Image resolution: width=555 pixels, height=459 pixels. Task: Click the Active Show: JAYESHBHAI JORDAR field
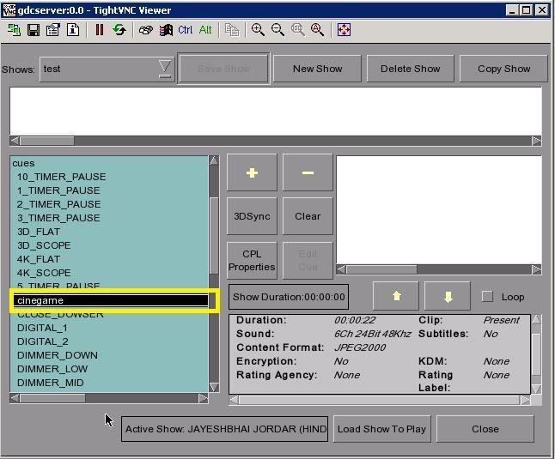tap(224, 429)
